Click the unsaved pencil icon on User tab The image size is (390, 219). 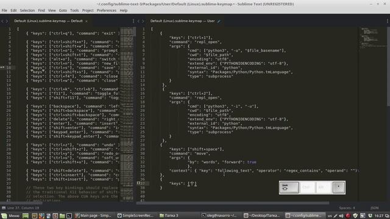point(219,21)
